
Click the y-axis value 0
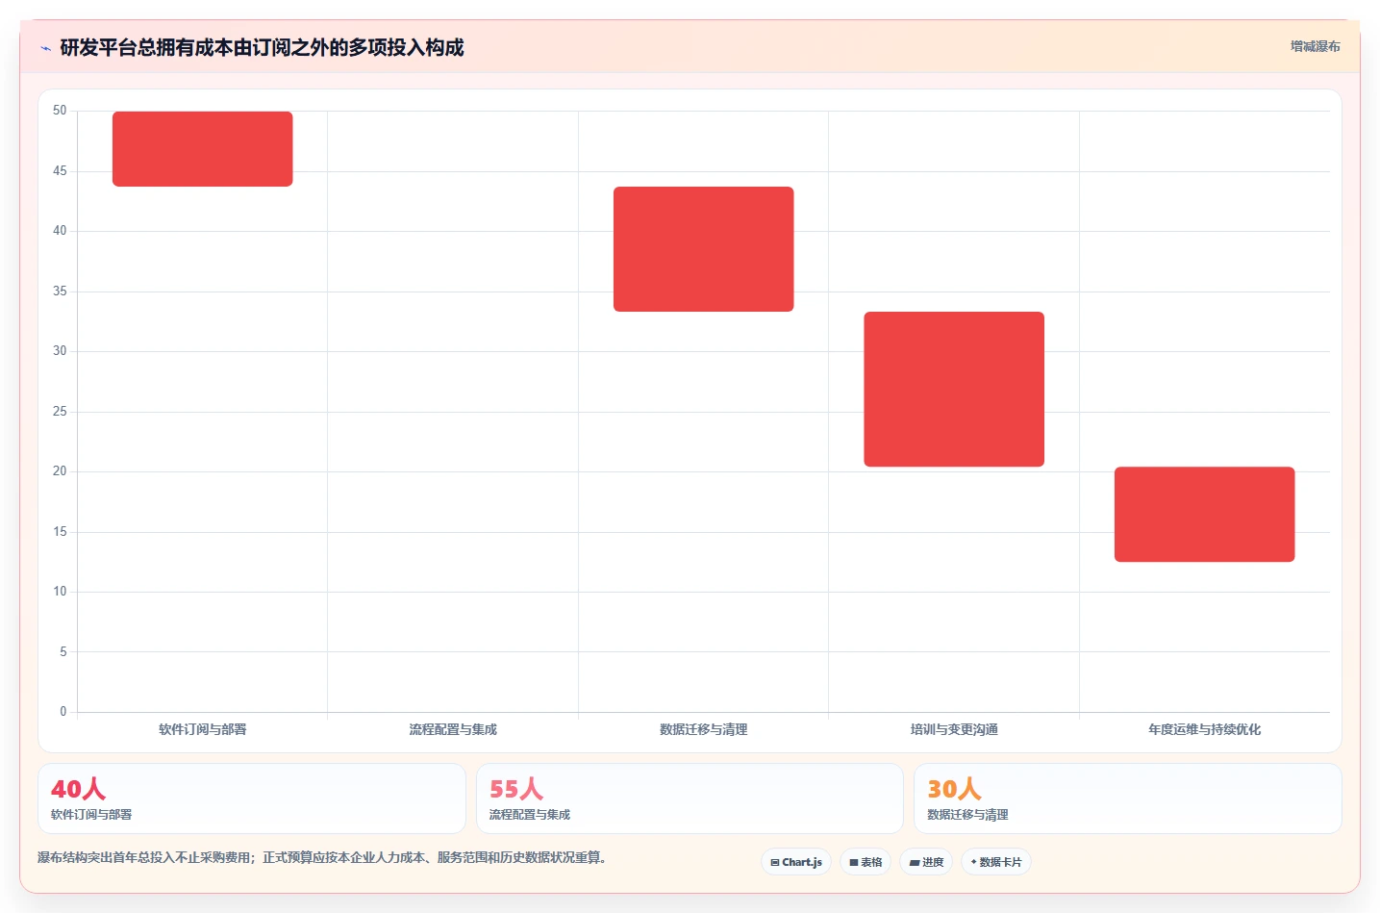coord(63,712)
